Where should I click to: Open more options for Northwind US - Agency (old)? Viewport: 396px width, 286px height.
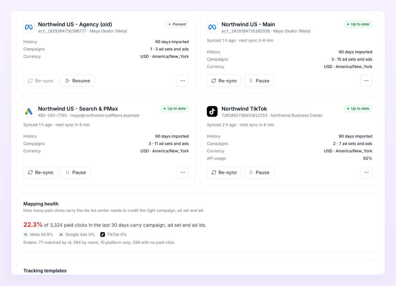(183, 81)
